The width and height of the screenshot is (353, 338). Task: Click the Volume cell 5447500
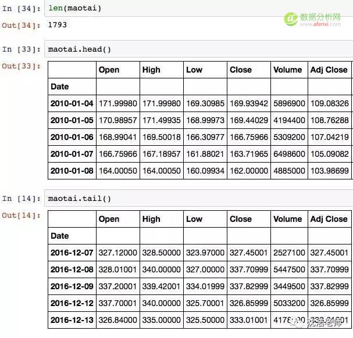pos(289,269)
